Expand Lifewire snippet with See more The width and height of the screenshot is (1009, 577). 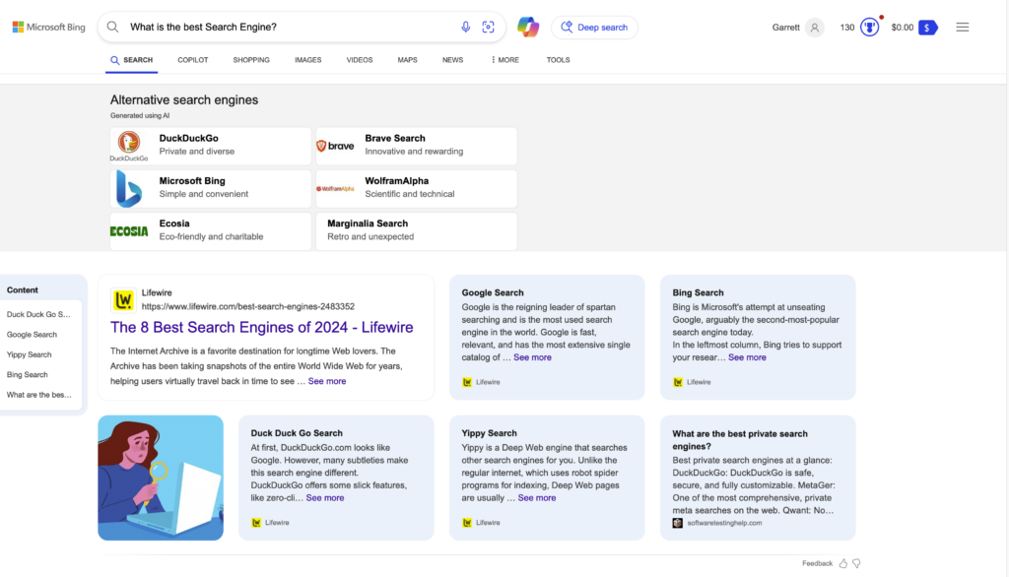(x=327, y=381)
